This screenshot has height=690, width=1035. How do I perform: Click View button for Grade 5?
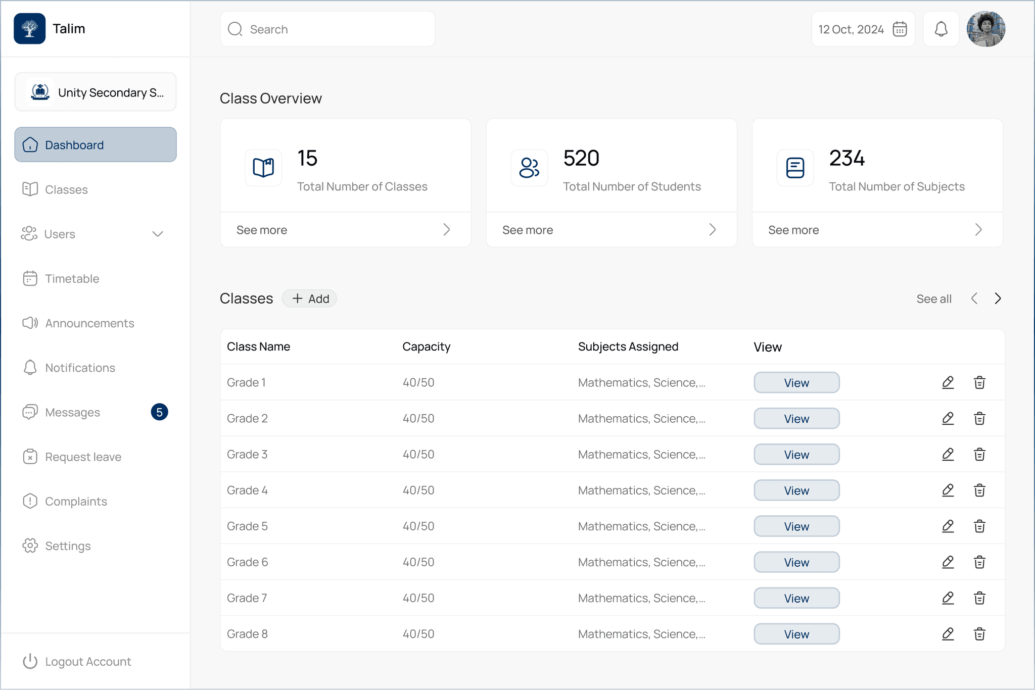(796, 526)
